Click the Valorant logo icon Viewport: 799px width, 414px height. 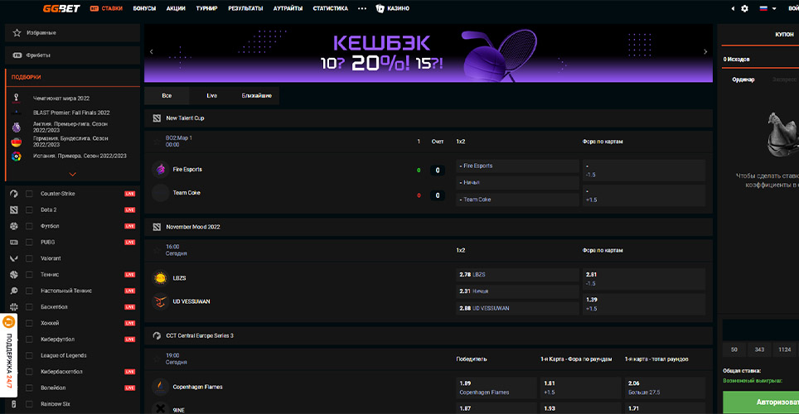coord(14,258)
